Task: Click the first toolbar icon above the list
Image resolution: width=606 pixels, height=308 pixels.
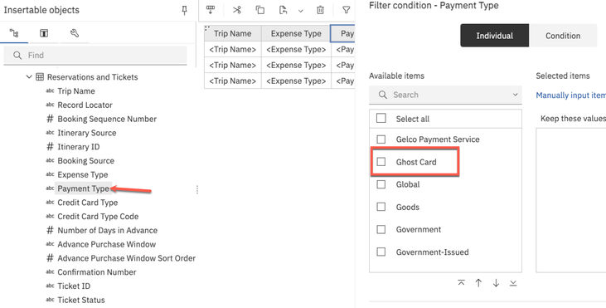Action: pos(211,10)
